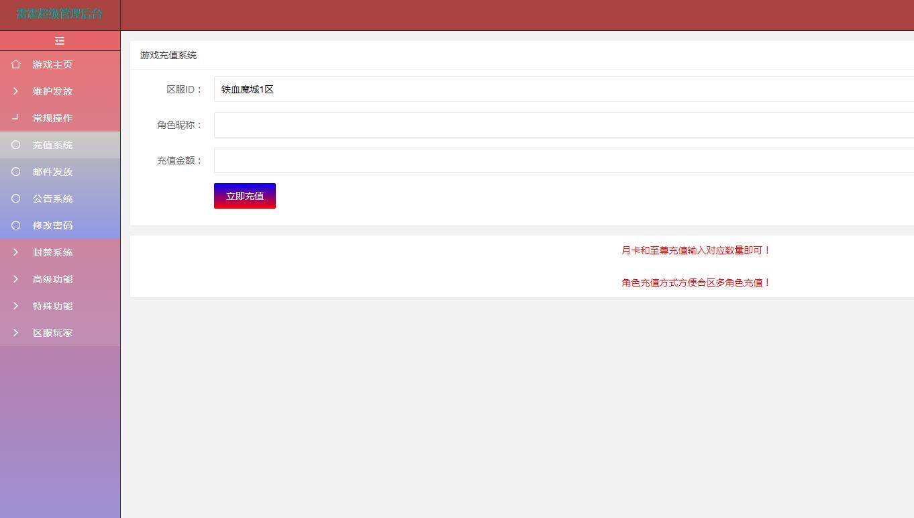Expand the 维护发放 submenu
The width and height of the screenshot is (914, 518).
click(x=52, y=91)
